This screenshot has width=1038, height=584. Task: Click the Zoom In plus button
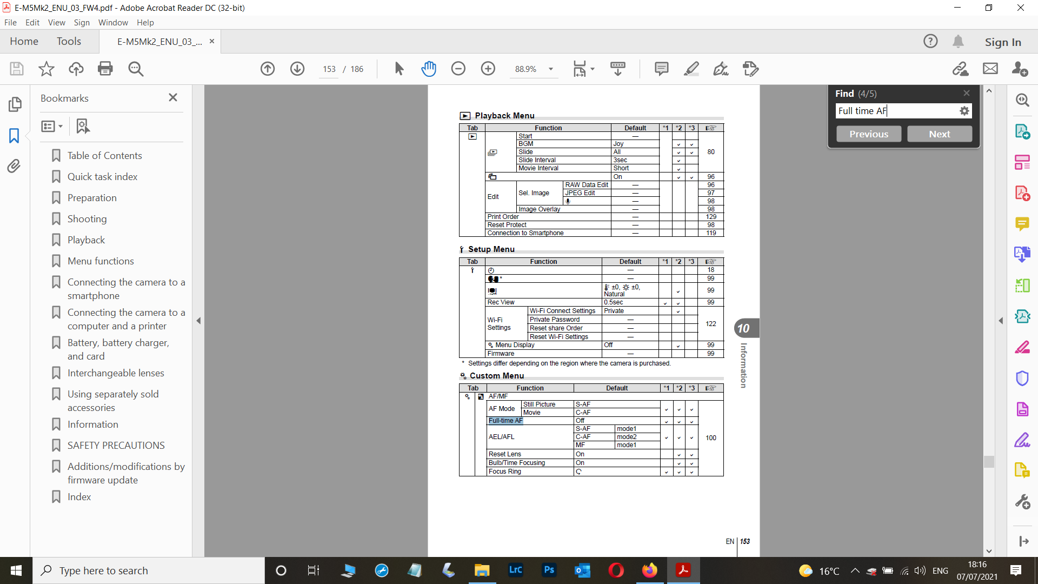point(488,69)
